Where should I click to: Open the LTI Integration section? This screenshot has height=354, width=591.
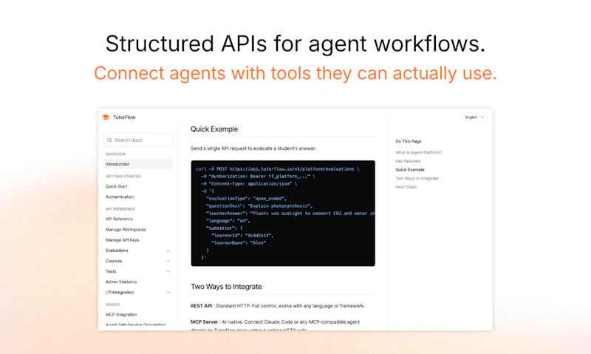(x=120, y=293)
